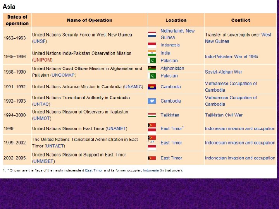
Task: Follow Cambodia link in 1991–1992 row
Action: pyautogui.click(x=170, y=87)
